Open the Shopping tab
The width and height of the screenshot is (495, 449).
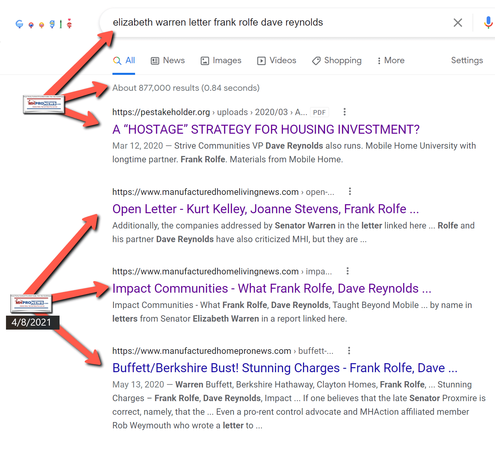pyautogui.click(x=337, y=61)
